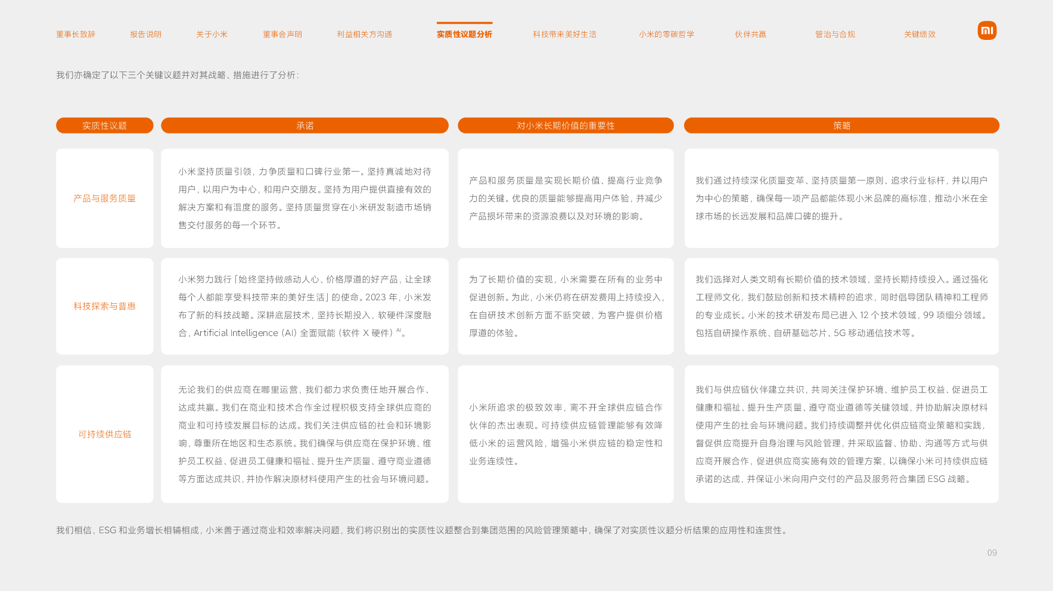The width and height of the screenshot is (1053, 591).
Task: Select the 关于小米 navigation item
Action: (212, 35)
